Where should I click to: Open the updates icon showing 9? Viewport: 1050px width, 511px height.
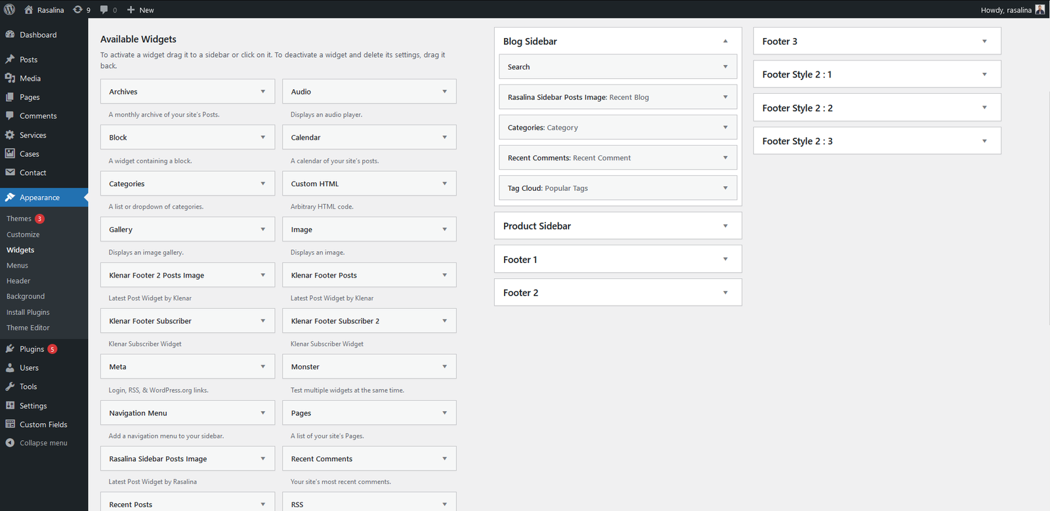[x=78, y=10]
